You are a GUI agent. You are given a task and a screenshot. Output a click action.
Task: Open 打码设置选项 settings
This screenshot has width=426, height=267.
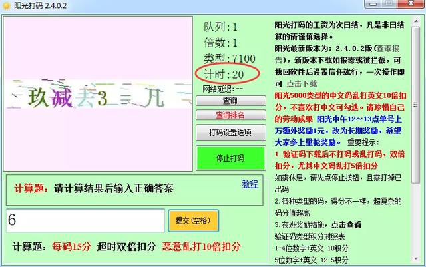(230, 133)
